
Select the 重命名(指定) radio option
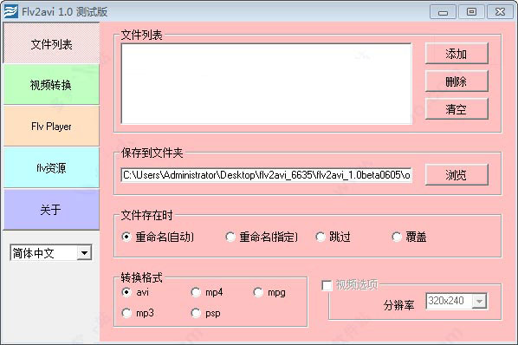[262, 237]
